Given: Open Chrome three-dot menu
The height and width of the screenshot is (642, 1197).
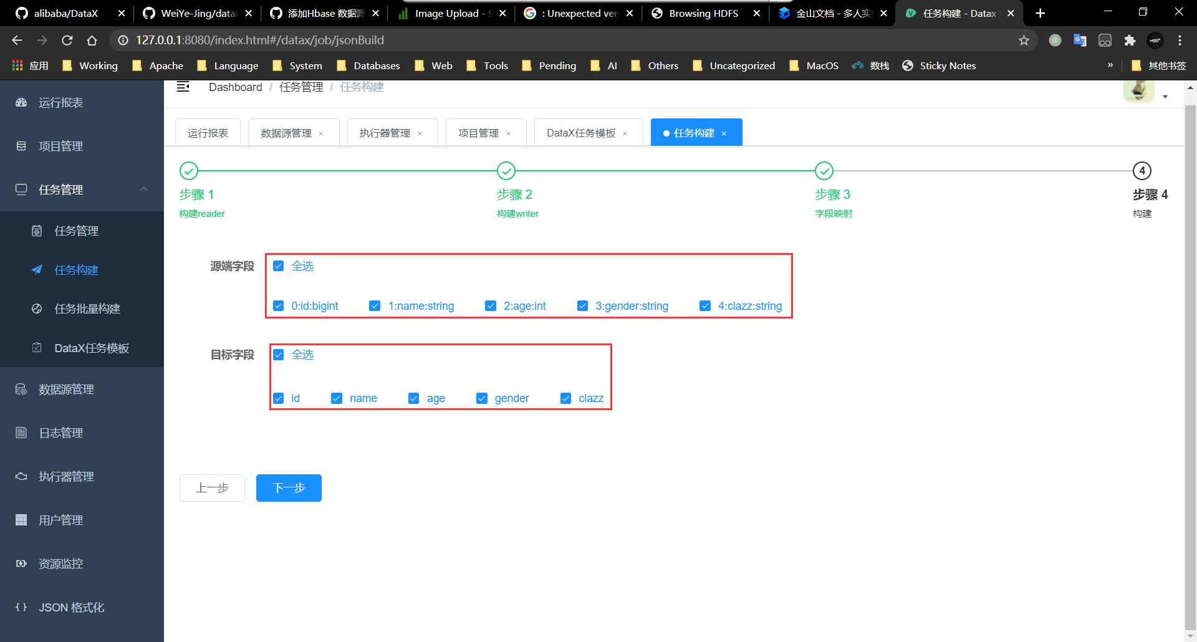Looking at the screenshot, I should [x=1180, y=41].
